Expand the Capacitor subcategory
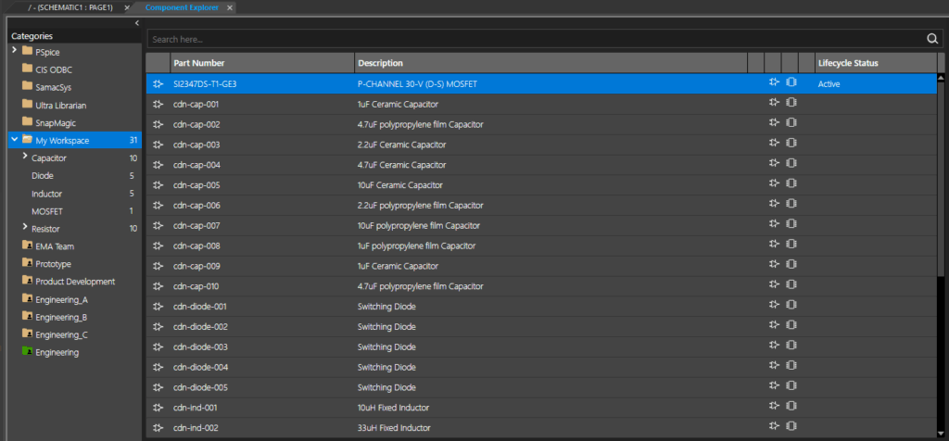949x441 pixels. 25,157
